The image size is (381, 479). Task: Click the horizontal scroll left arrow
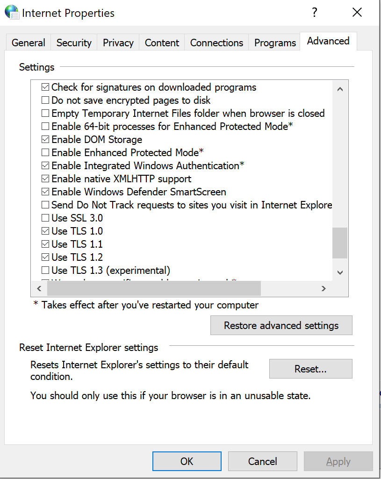tap(39, 288)
